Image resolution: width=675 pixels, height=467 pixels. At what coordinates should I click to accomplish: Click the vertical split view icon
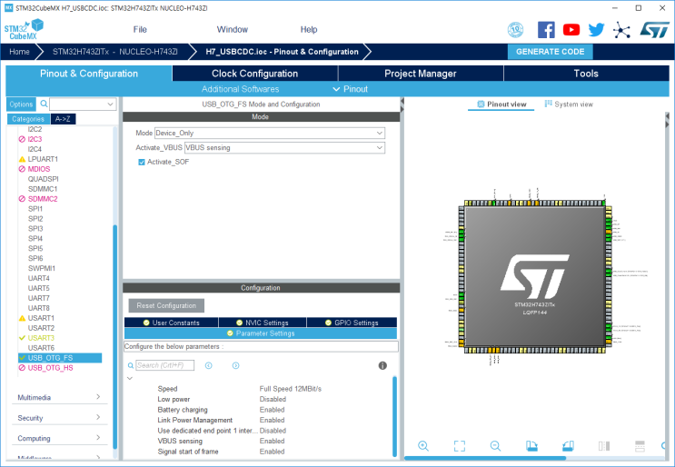(x=604, y=446)
